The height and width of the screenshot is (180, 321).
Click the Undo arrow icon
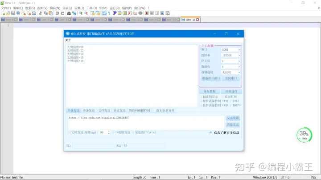click(x=57, y=13)
